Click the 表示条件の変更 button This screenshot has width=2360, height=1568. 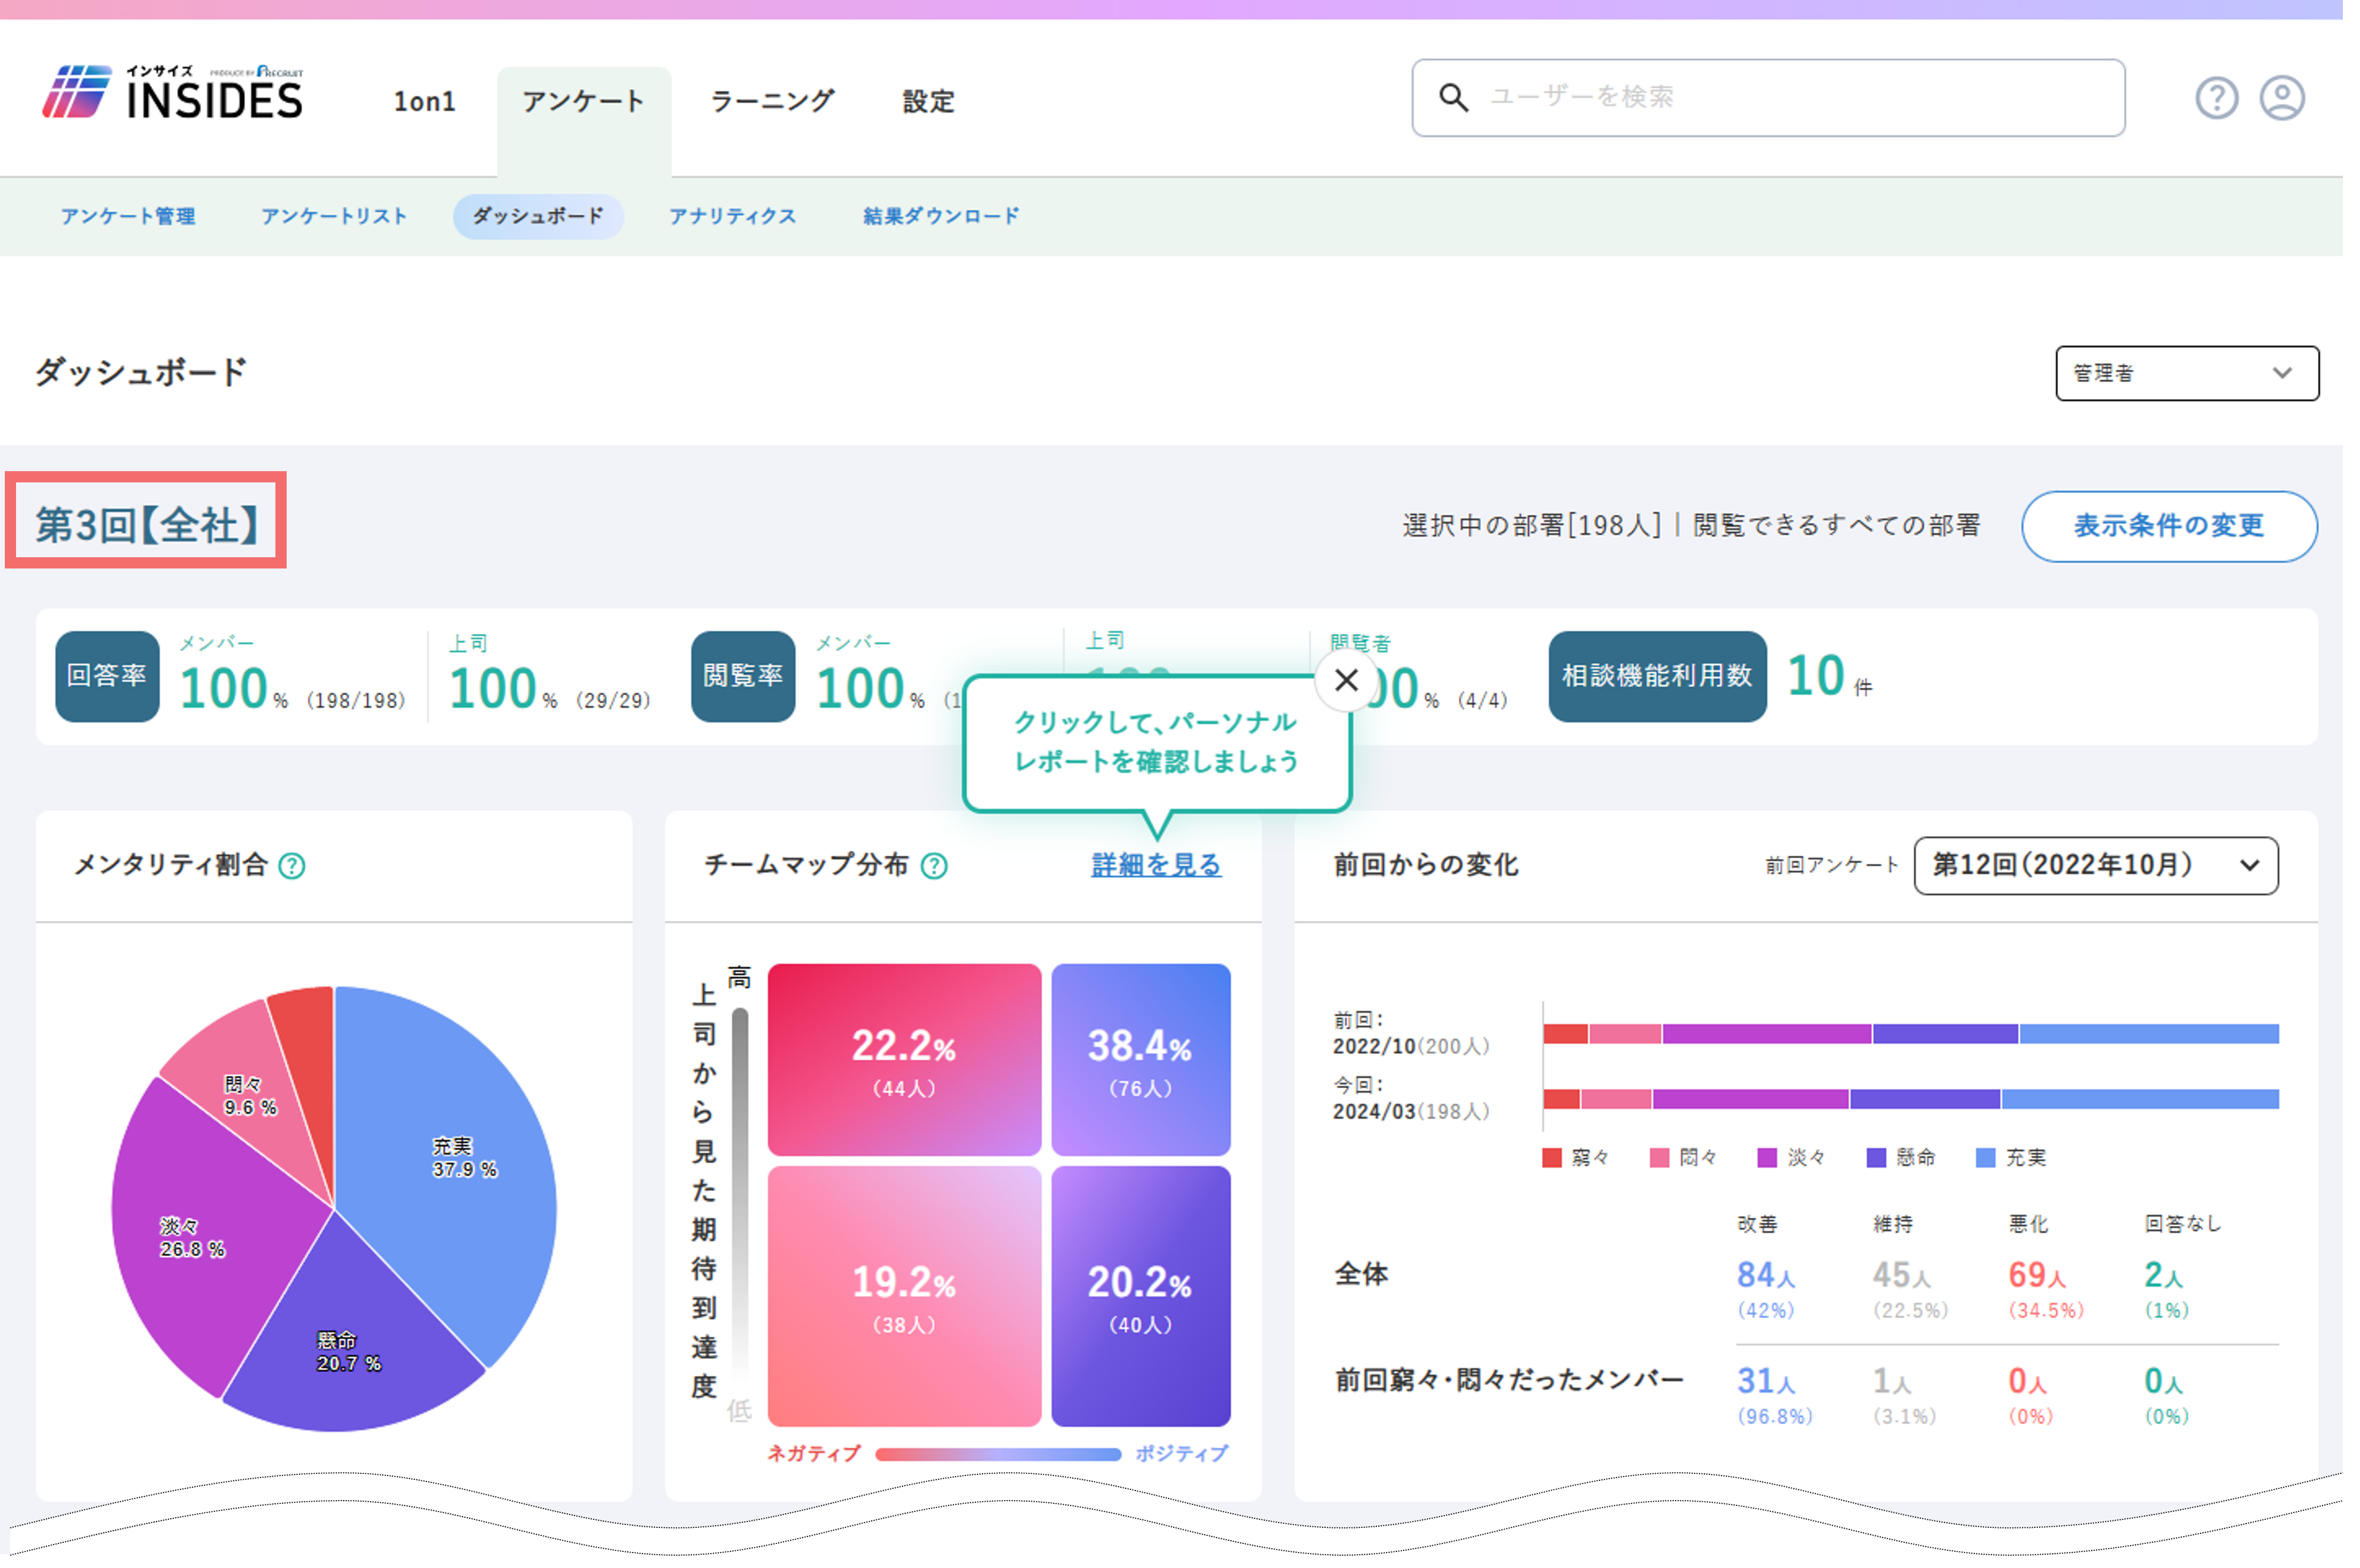2169,526
